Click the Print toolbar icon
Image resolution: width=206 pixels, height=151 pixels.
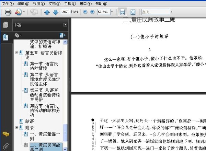coord(8,12)
